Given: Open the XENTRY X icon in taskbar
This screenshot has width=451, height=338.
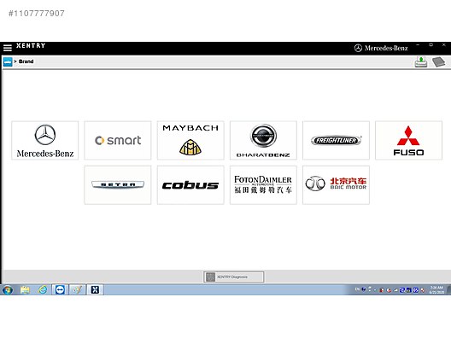Looking at the screenshot, I should [95, 289].
